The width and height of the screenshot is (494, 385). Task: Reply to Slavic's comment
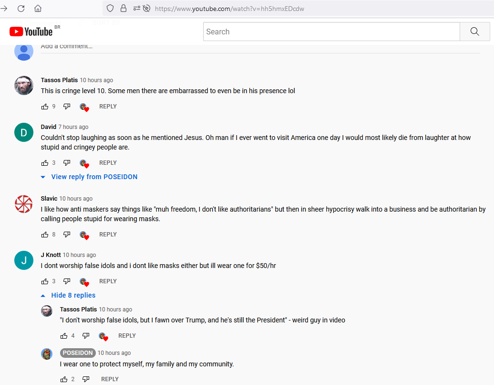(108, 235)
